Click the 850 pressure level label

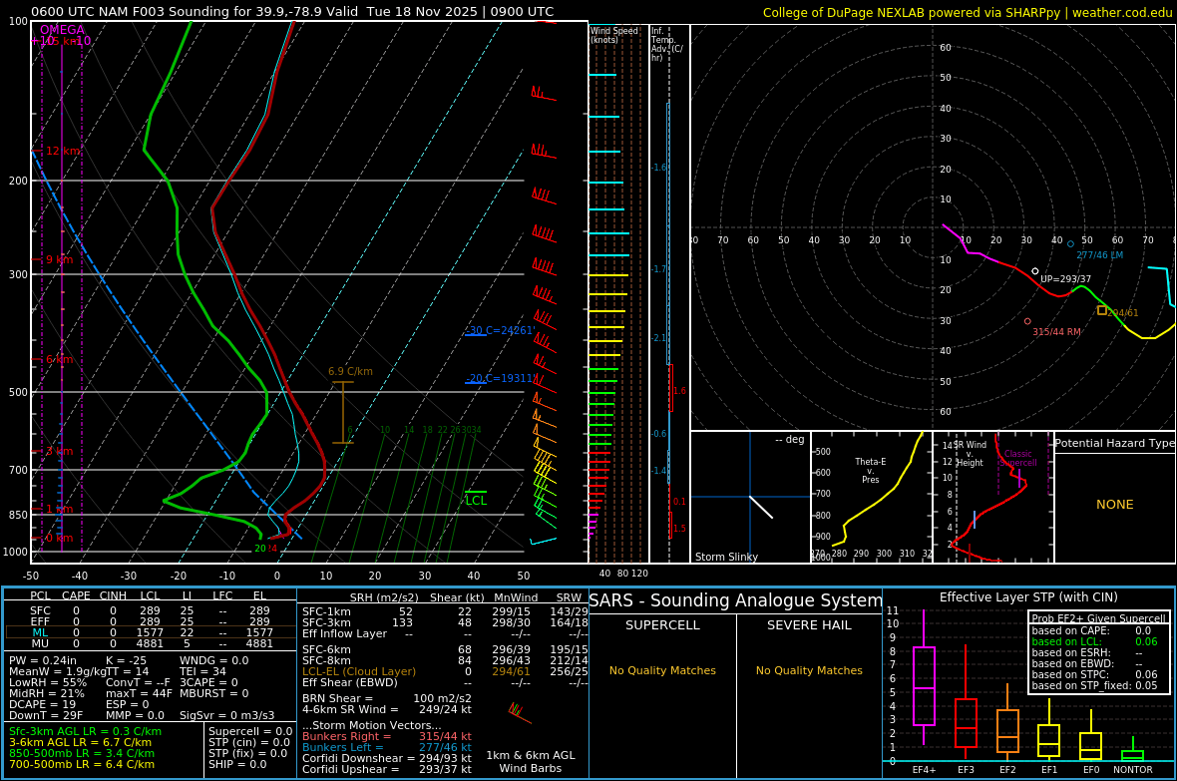[x=18, y=515]
